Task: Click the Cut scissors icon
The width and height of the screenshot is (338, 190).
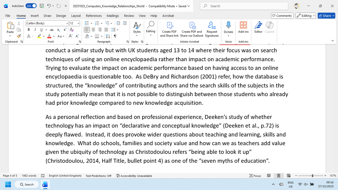Action: tap(19, 23)
